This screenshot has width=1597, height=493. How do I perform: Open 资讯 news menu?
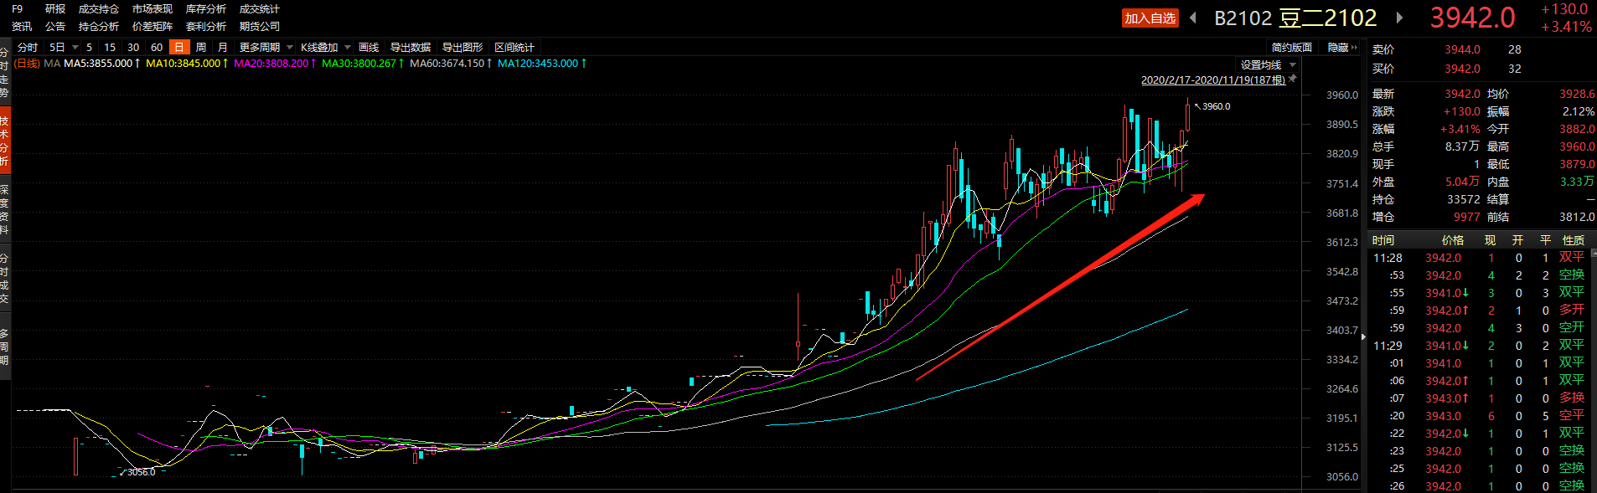(22, 27)
